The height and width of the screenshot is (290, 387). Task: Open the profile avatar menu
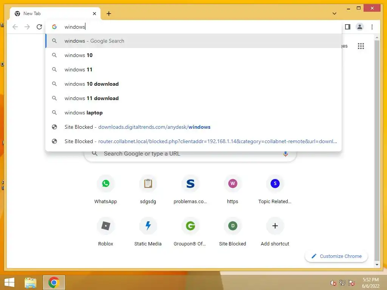coord(360,27)
